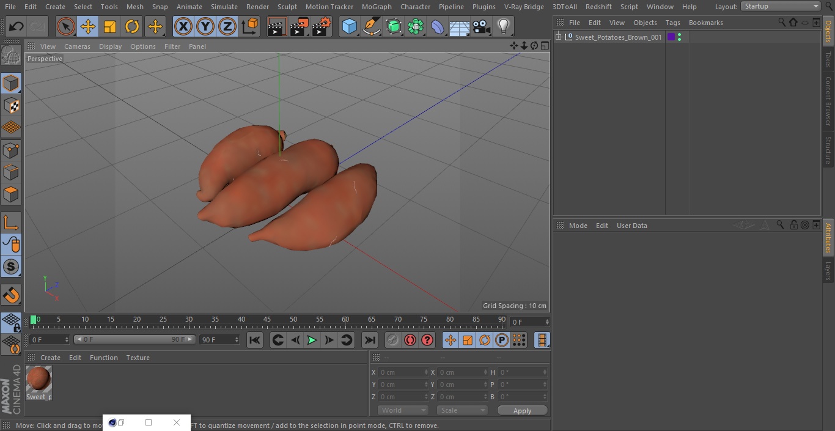The width and height of the screenshot is (835, 431).
Task: Open the spline Pen tool
Action: [x=371, y=26]
